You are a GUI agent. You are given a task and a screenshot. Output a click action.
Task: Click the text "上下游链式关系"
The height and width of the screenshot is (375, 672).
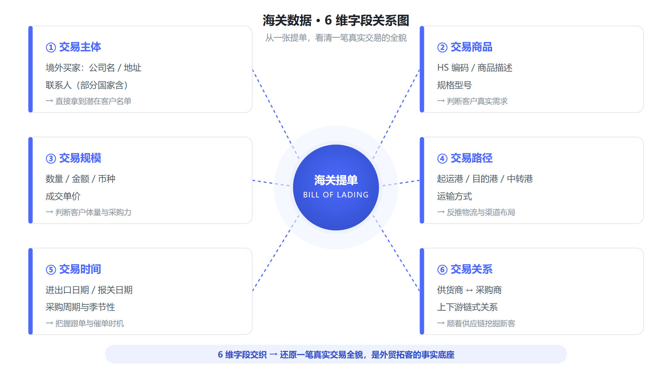467,307
